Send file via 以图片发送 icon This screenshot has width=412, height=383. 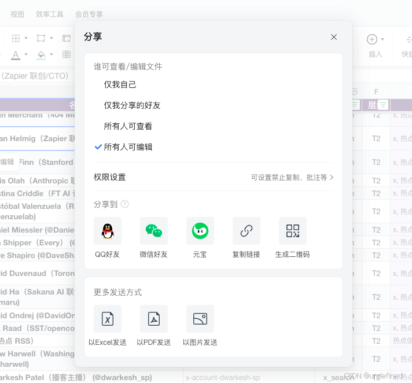pyautogui.click(x=200, y=319)
